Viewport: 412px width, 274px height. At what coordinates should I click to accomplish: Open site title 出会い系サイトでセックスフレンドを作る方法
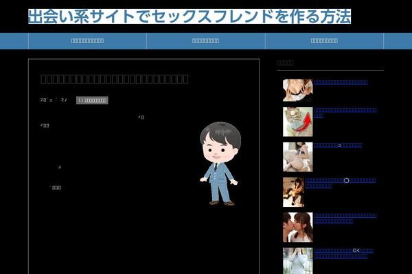click(190, 16)
